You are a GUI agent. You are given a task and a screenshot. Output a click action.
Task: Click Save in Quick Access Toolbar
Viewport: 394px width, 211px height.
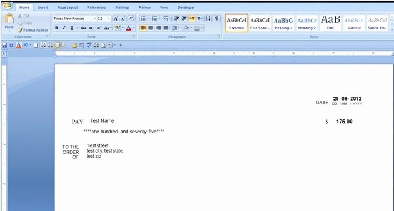click(x=4, y=45)
